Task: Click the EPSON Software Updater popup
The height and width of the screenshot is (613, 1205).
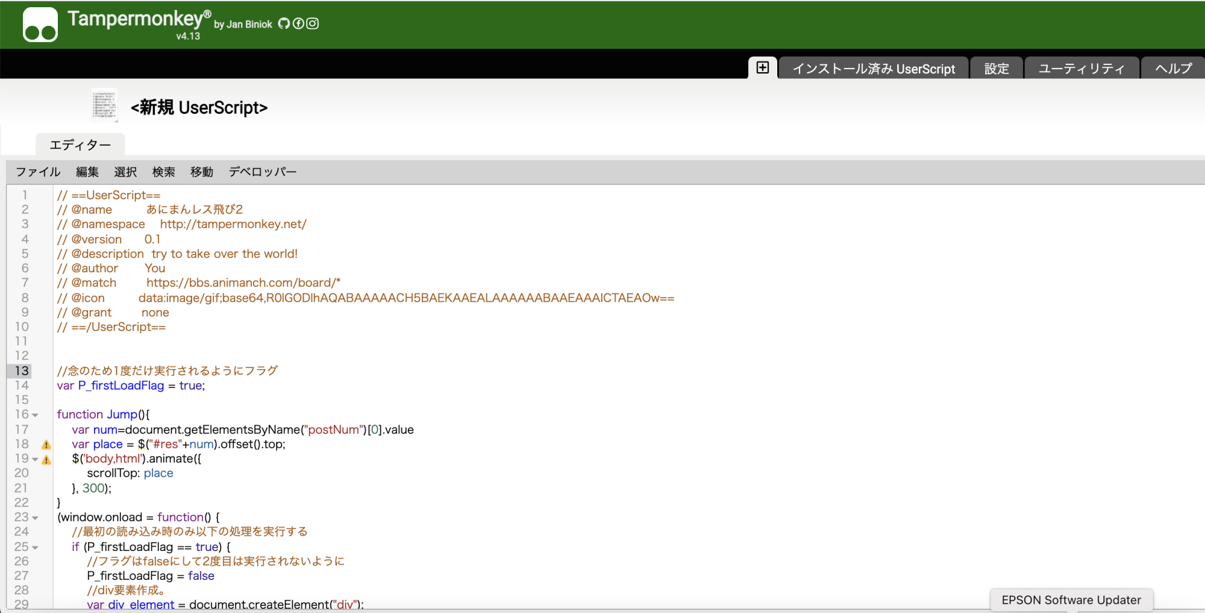Action: (1071, 600)
